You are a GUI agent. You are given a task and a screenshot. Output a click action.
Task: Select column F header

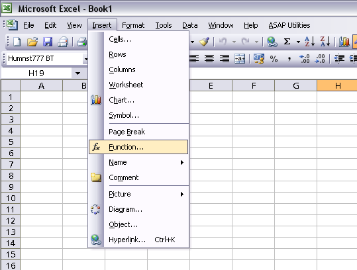click(254, 86)
